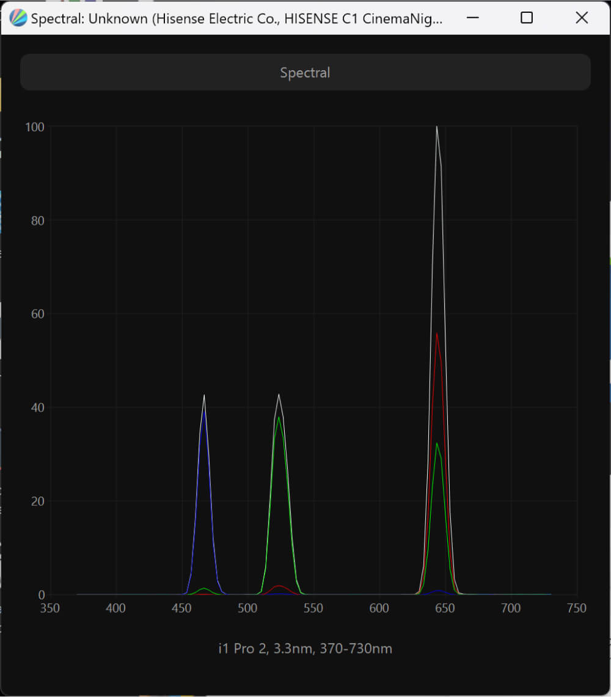Close the Spectral window
The height and width of the screenshot is (697, 611).
(582, 18)
